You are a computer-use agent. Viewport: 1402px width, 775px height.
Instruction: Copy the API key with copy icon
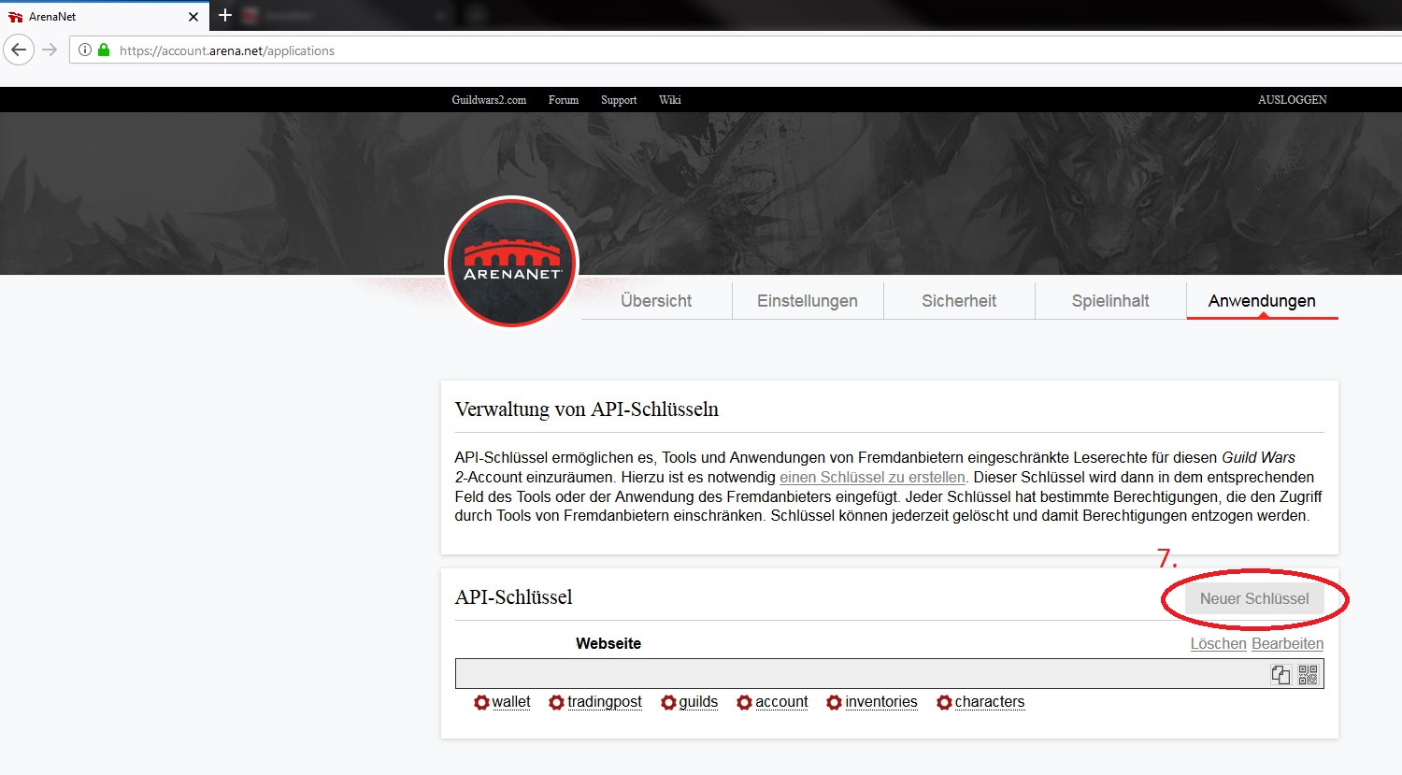point(1280,674)
